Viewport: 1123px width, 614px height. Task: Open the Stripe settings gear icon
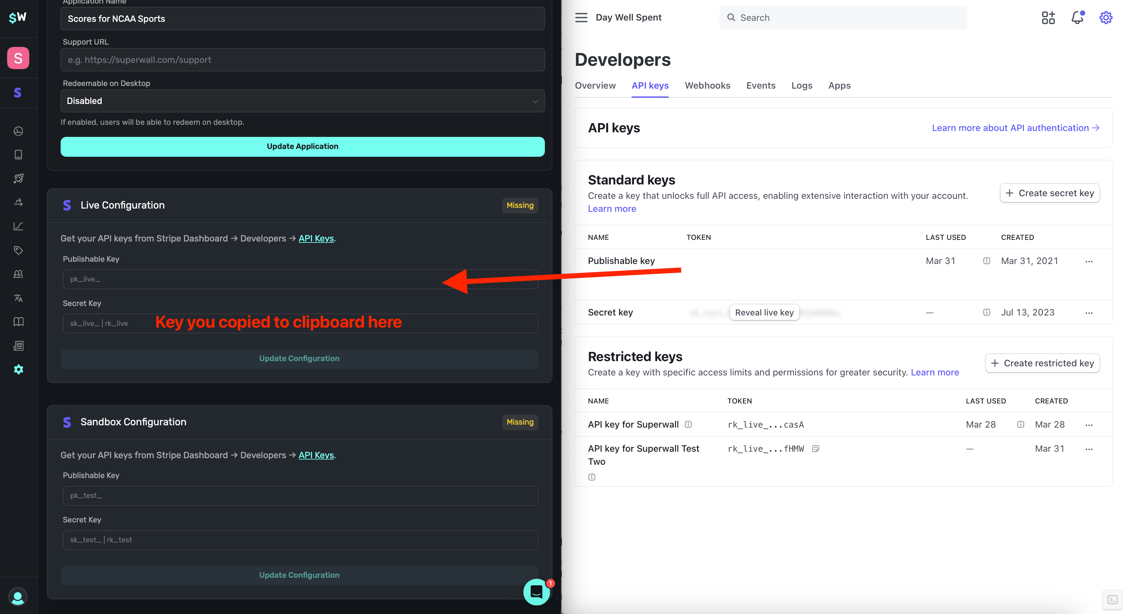[x=1105, y=18]
